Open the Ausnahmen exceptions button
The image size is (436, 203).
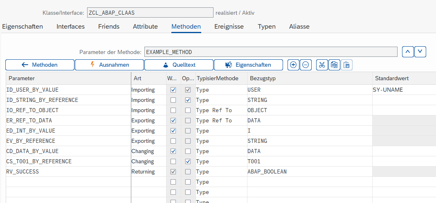109,65
